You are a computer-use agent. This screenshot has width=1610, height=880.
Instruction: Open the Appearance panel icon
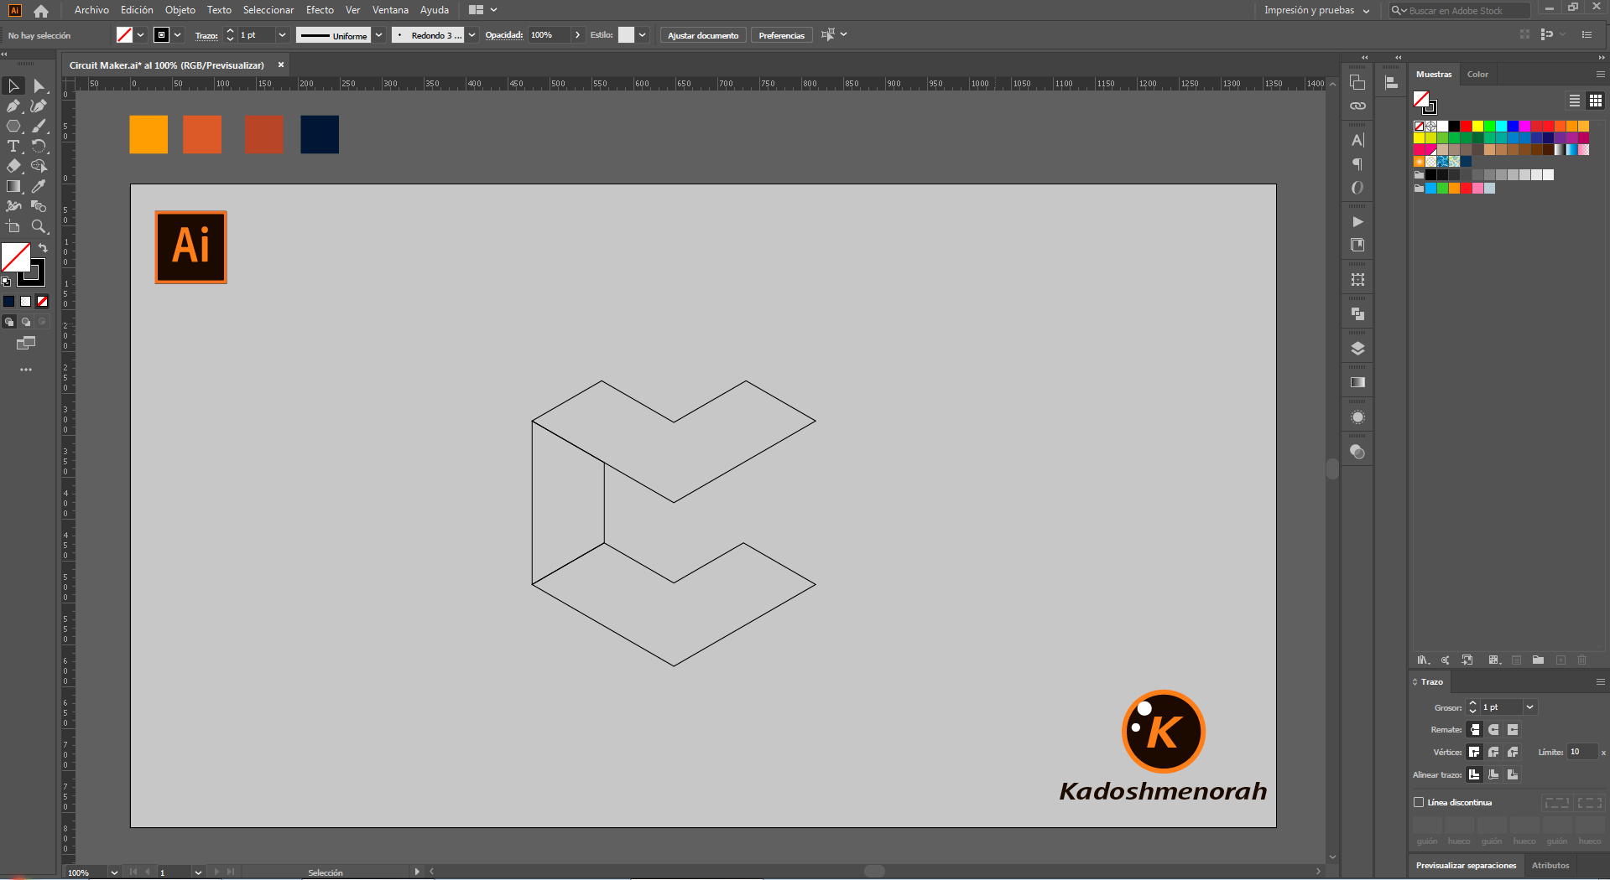point(1357,417)
